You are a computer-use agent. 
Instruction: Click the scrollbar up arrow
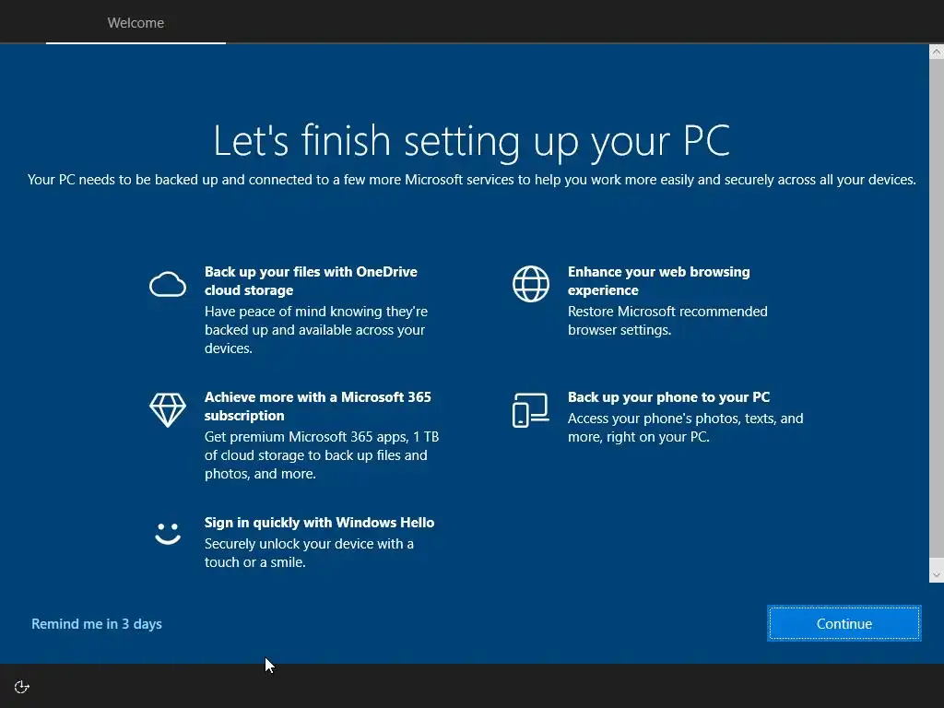coord(937,52)
